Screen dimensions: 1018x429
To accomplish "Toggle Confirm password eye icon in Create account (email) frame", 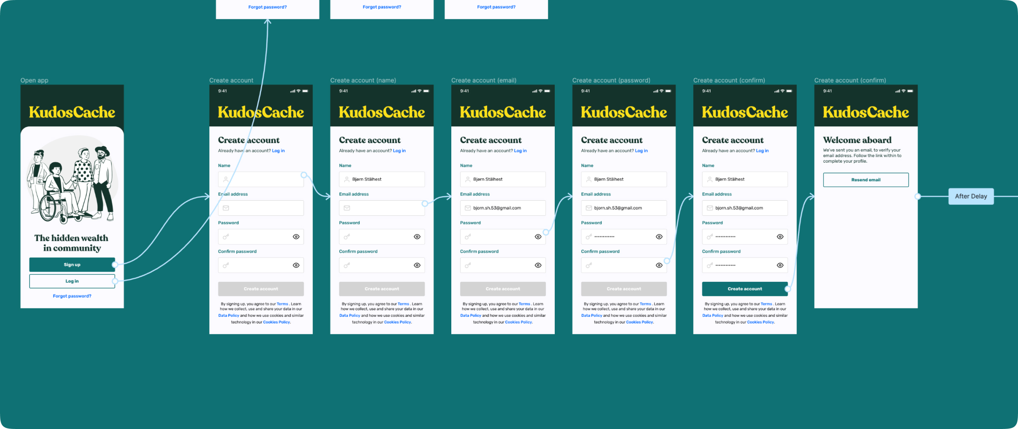I will (538, 266).
